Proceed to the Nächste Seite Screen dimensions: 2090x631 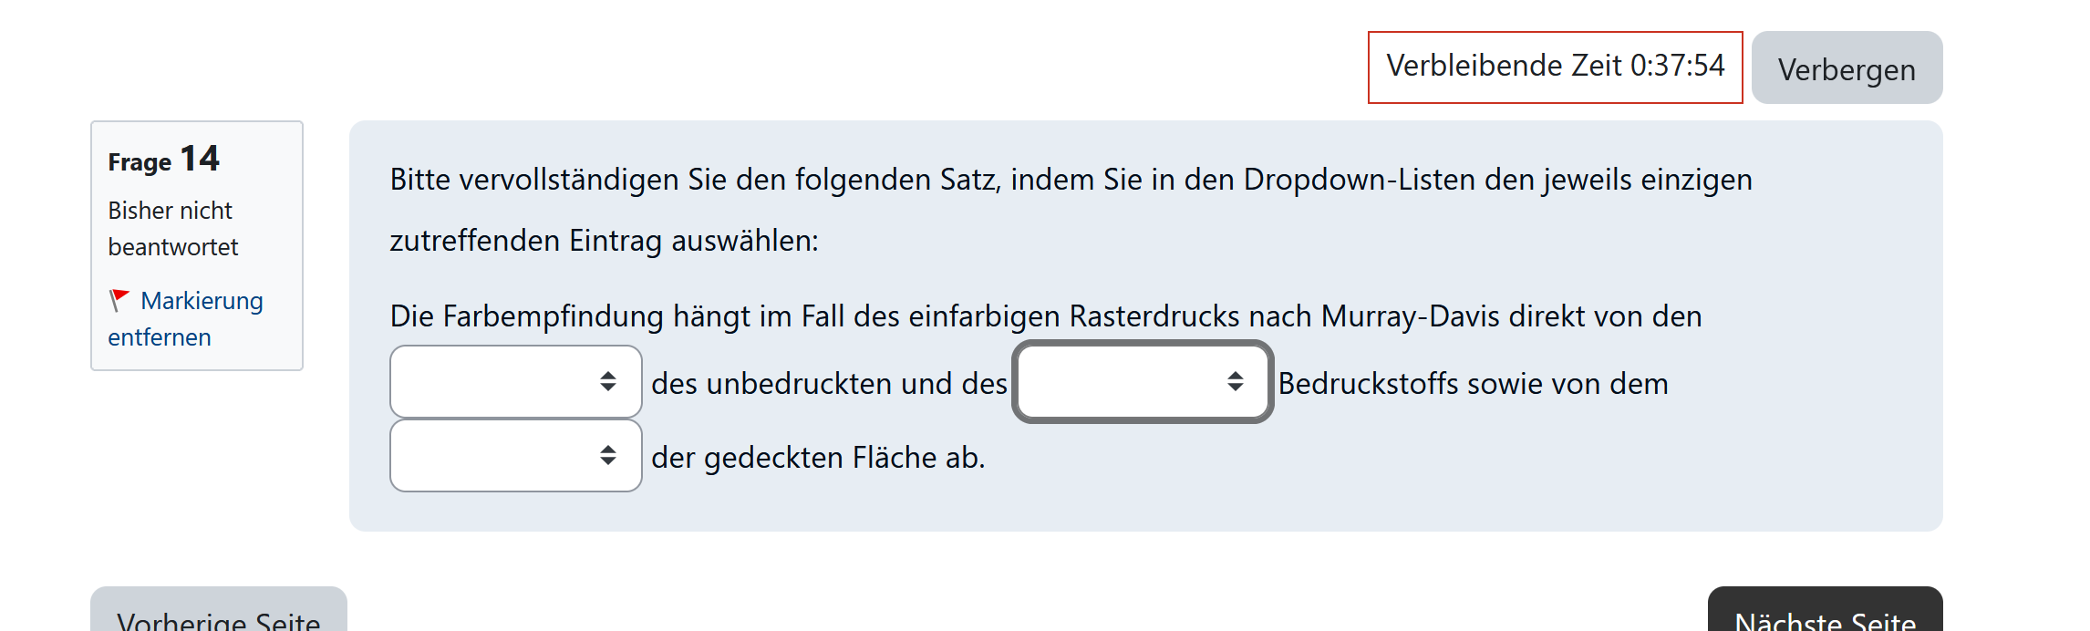pos(1825,617)
